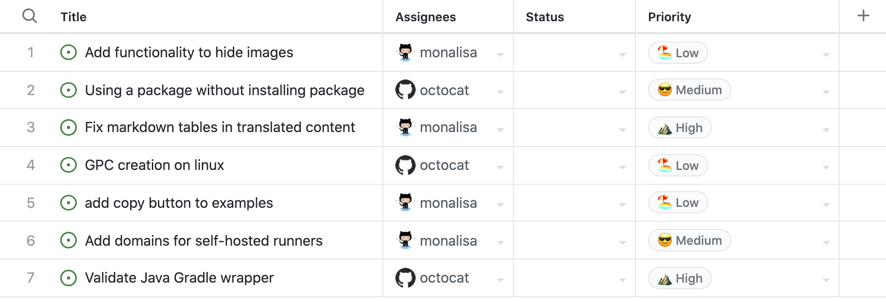Click the empty Status cell for "GPC creation on linux"
This screenshot has height=302, width=886.
tap(574, 165)
